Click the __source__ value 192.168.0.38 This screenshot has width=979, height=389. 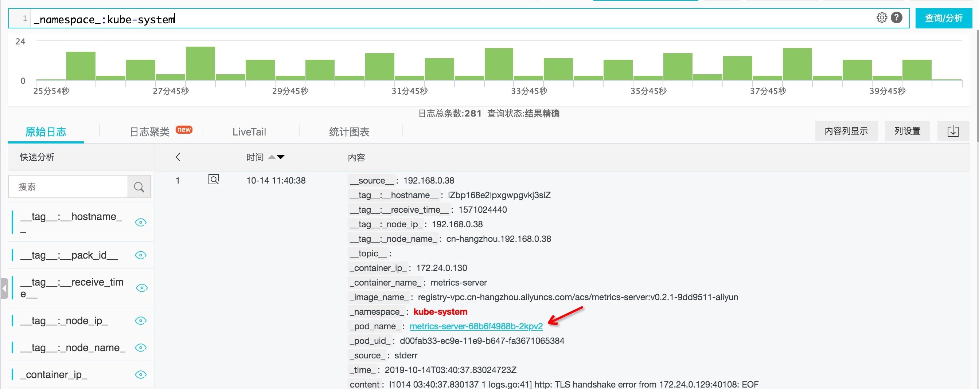(x=429, y=180)
